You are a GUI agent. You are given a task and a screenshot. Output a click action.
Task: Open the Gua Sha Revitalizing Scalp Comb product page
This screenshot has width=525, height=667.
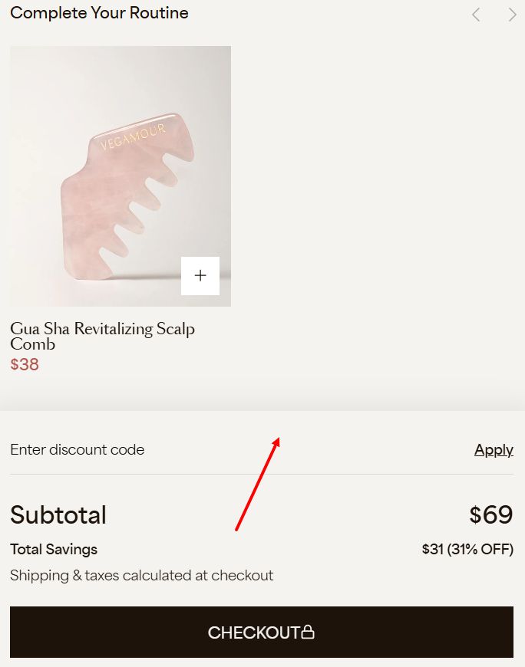[x=102, y=336]
